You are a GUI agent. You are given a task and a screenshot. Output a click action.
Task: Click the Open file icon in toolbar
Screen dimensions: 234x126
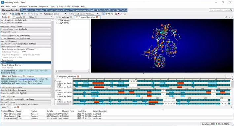(13, 14)
